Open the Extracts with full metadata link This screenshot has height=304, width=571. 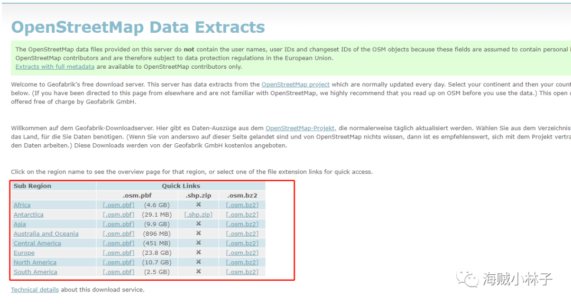[x=54, y=67]
